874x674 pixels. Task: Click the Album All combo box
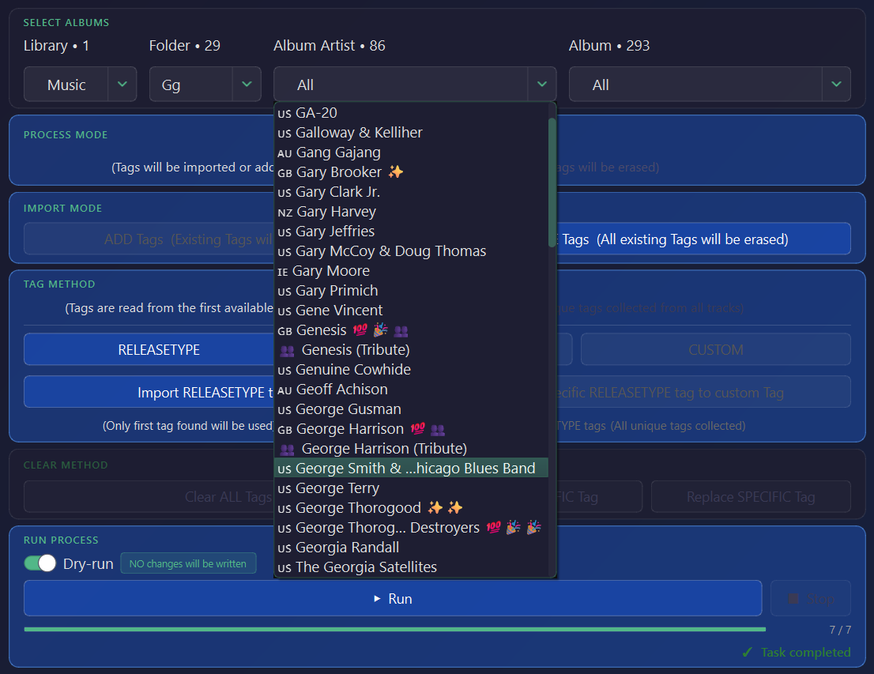pyautogui.click(x=710, y=85)
